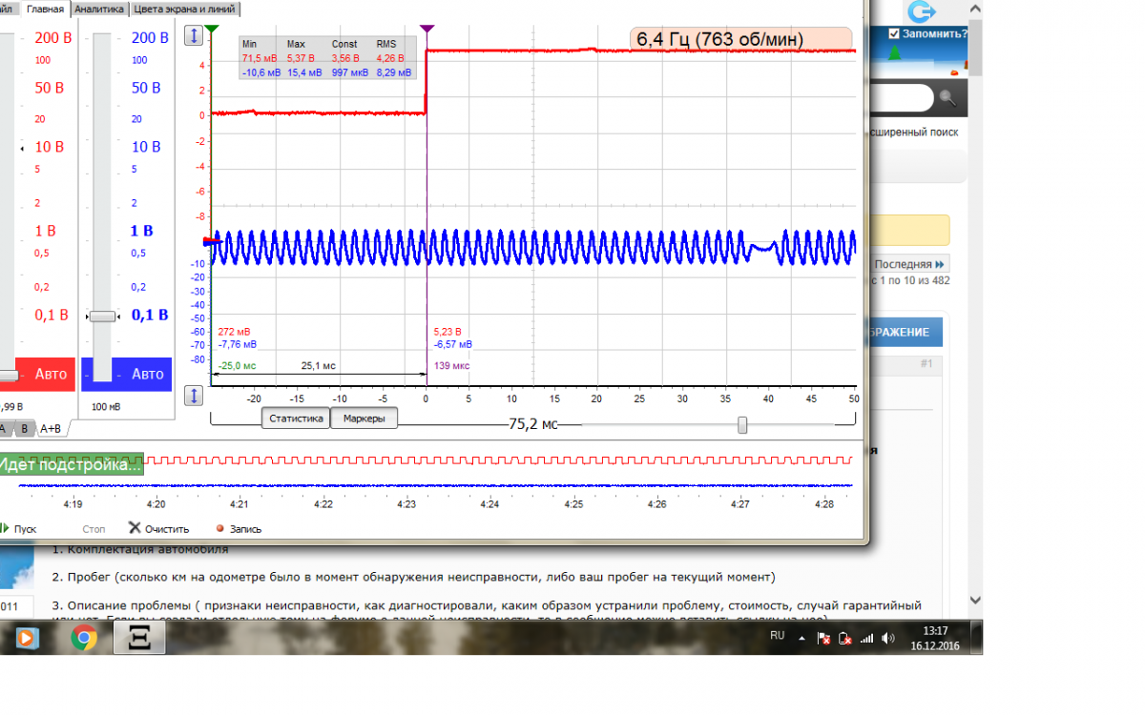
Task: Click the bottom vertical scale arrows icon
Action: [194, 395]
